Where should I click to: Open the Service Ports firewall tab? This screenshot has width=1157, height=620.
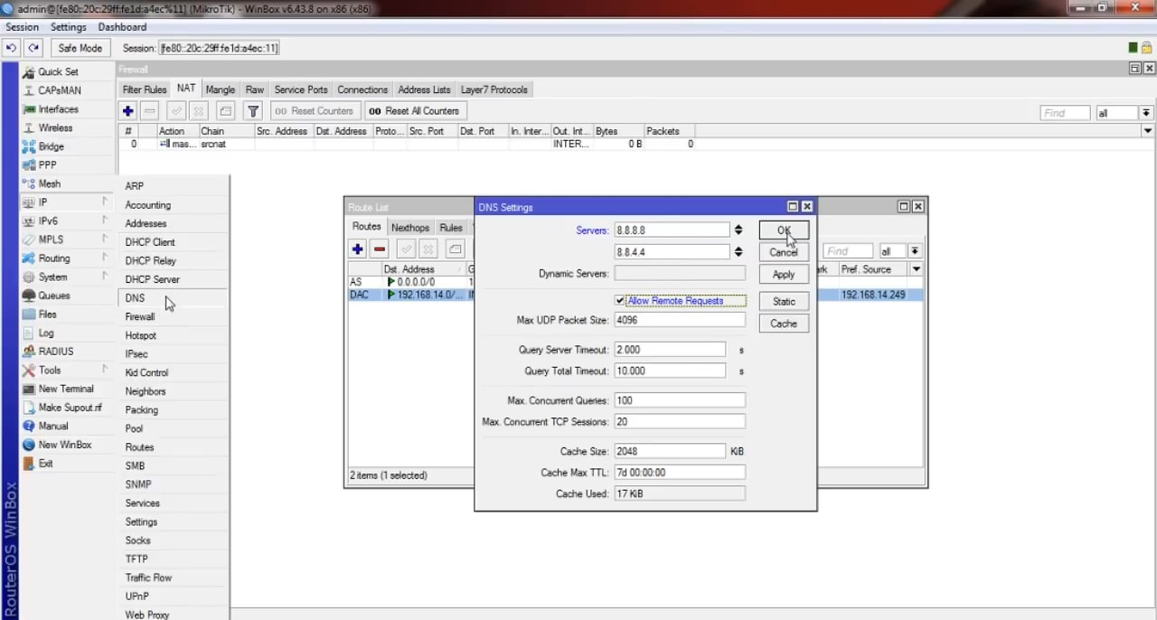tap(300, 89)
